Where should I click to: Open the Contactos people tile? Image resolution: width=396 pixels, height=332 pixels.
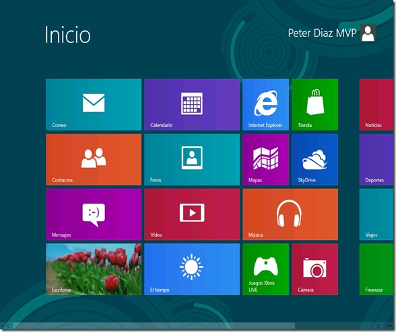click(x=94, y=159)
